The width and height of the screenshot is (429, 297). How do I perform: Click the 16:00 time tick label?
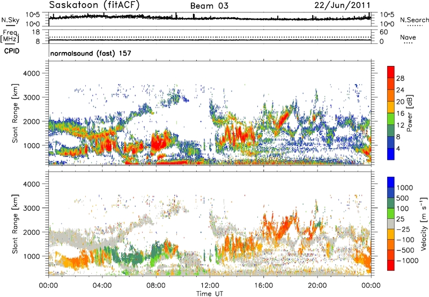[263, 286]
